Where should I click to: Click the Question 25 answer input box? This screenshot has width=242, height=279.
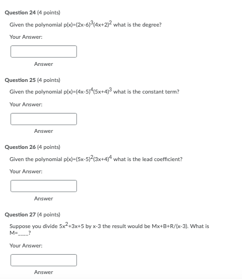coord(44,119)
